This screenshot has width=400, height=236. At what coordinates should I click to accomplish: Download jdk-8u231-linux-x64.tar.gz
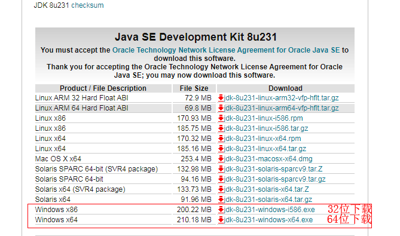click(x=265, y=149)
